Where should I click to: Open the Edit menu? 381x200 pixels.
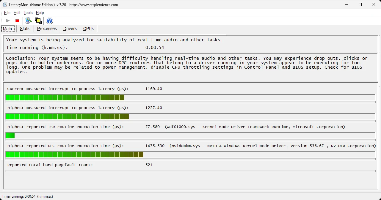[17, 13]
